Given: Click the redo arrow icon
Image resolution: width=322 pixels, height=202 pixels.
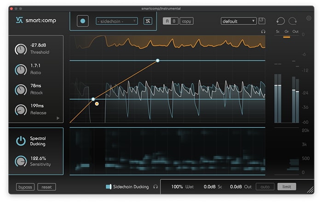Looking at the screenshot, I should coord(293,21).
